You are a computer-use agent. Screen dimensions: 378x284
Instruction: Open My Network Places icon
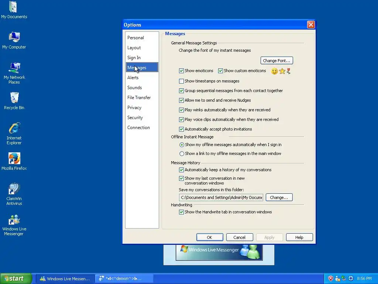point(14,73)
